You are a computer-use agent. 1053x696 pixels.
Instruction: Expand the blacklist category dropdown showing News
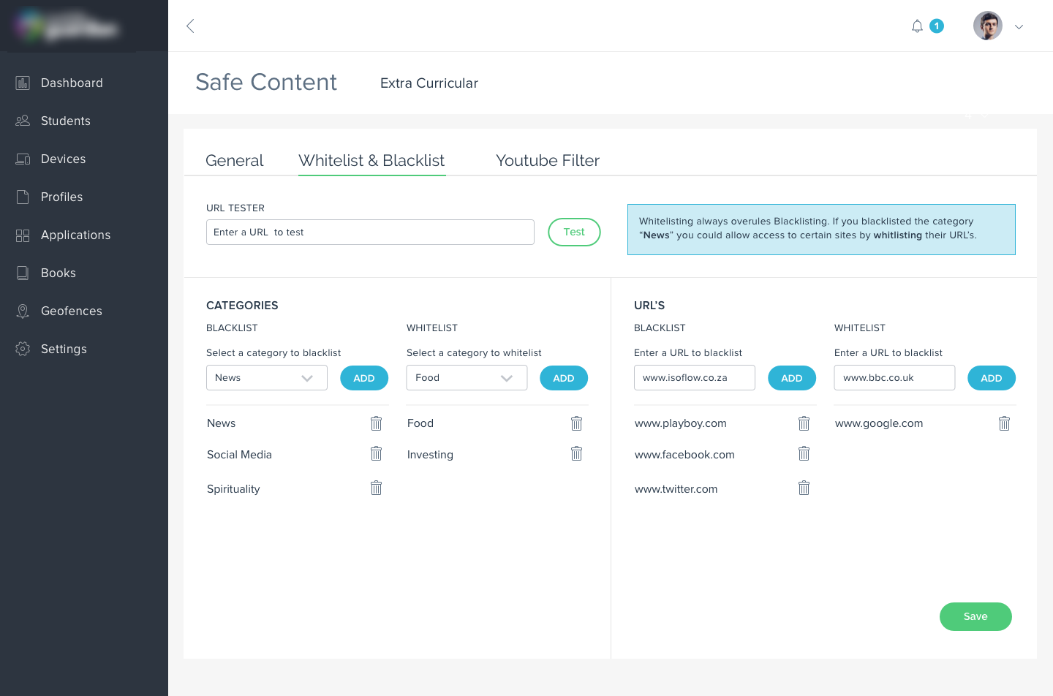tap(267, 378)
